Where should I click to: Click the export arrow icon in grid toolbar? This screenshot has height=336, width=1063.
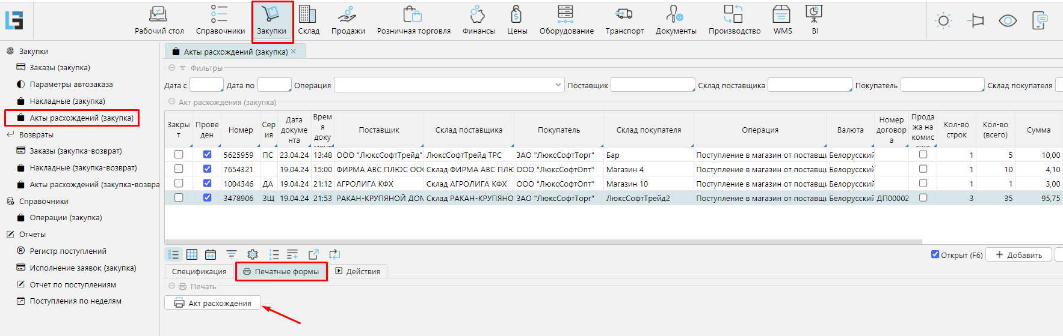[313, 254]
